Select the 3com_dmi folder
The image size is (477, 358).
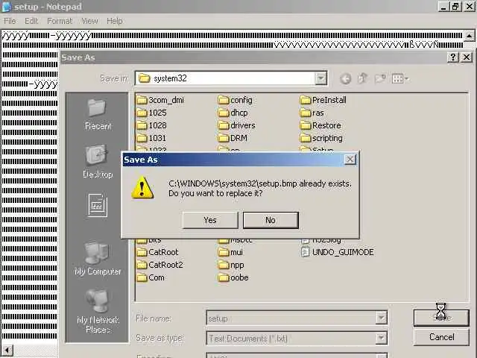[x=160, y=100]
